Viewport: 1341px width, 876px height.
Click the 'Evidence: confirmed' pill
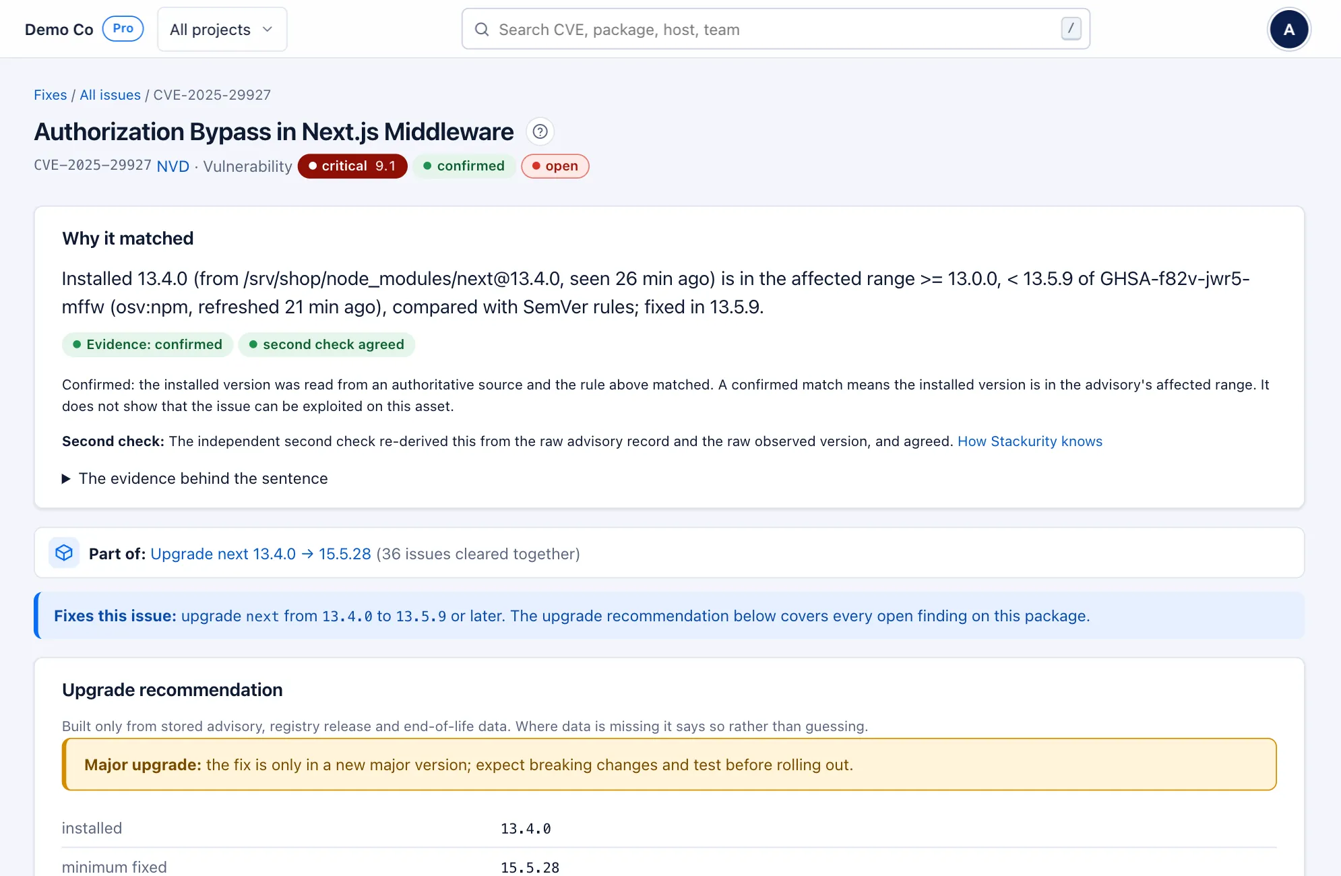pyautogui.click(x=148, y=344)
